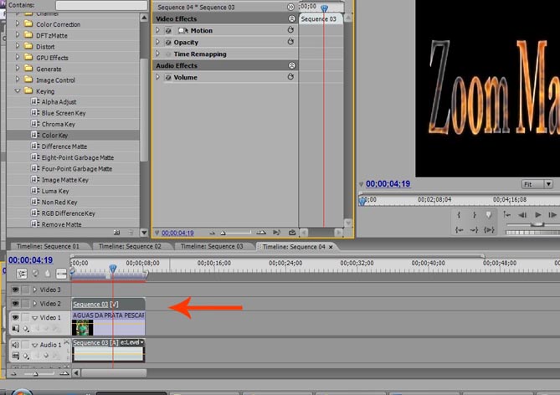The width and height of the screenshot is (560, 395).
Task: Click new custom bin icon in Effects panel
Action: [117, 233]
